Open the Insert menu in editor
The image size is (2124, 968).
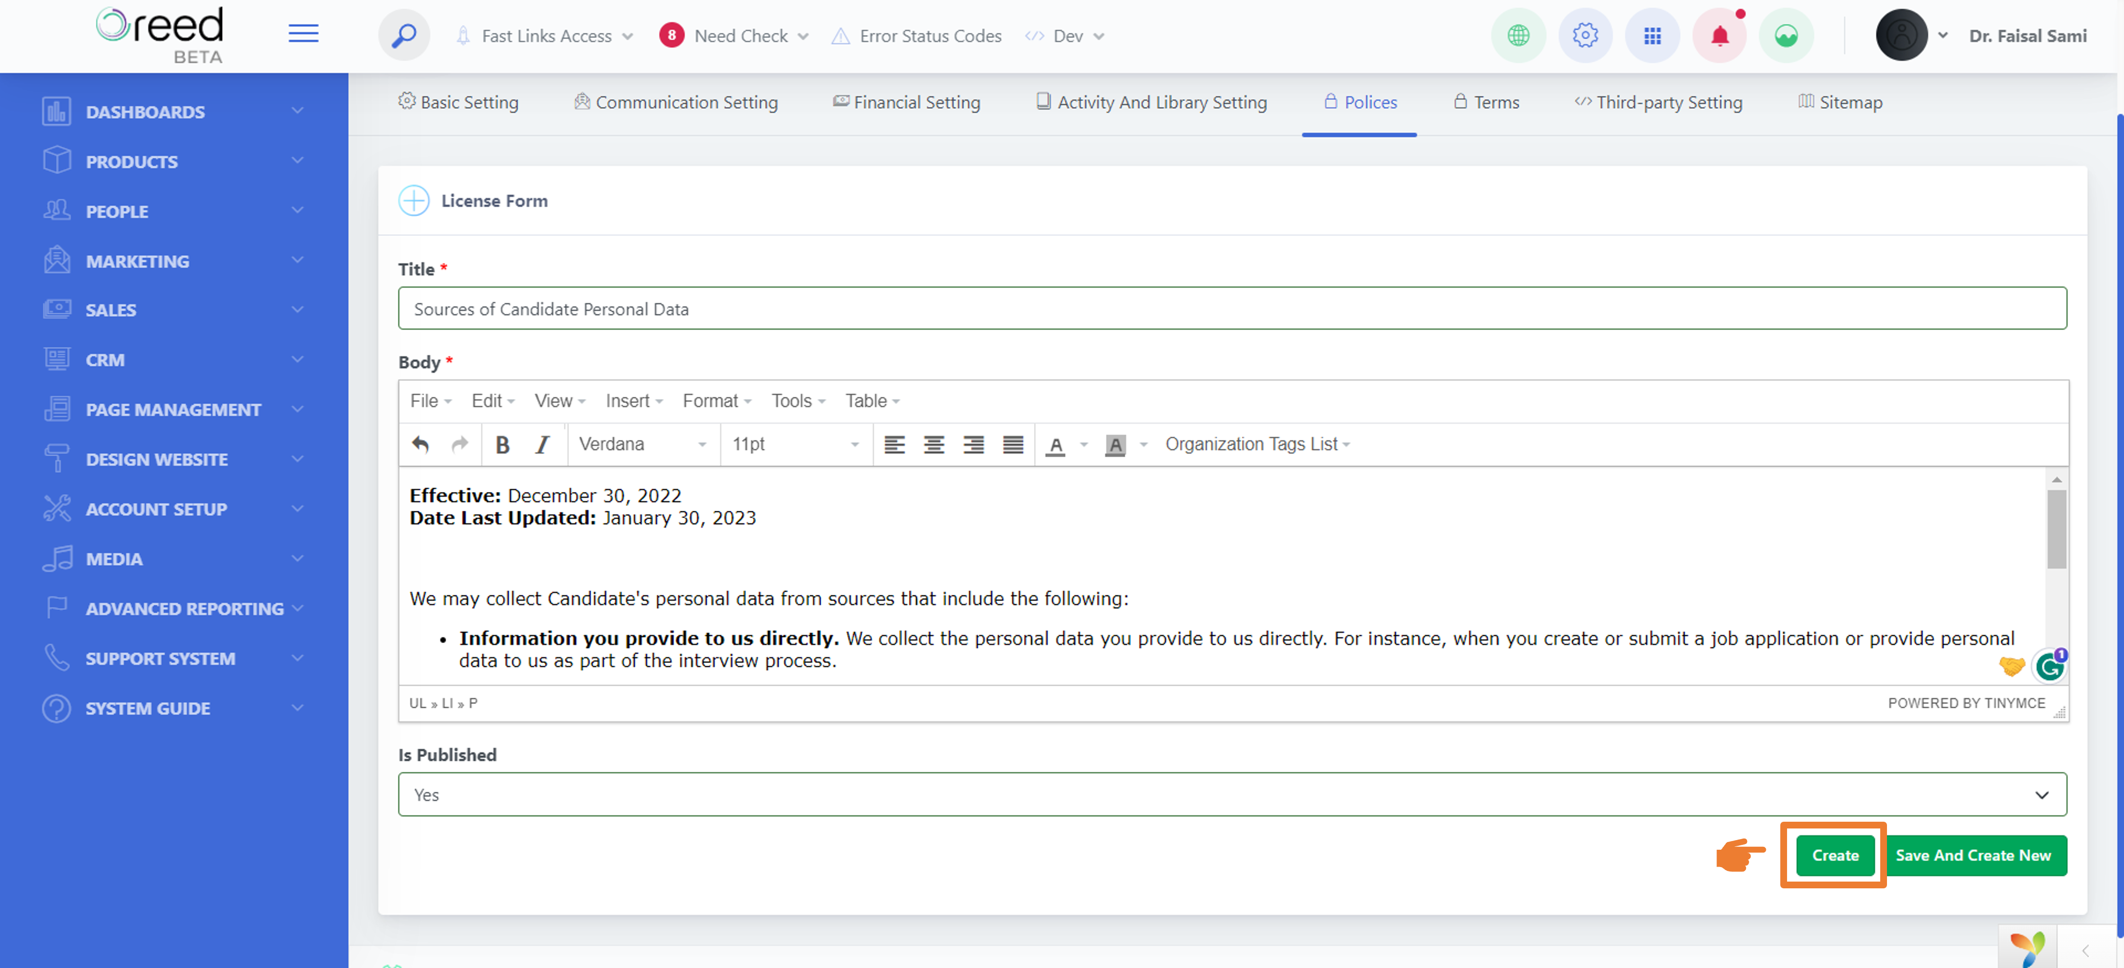pyautogui.click(x=633, y=401)
